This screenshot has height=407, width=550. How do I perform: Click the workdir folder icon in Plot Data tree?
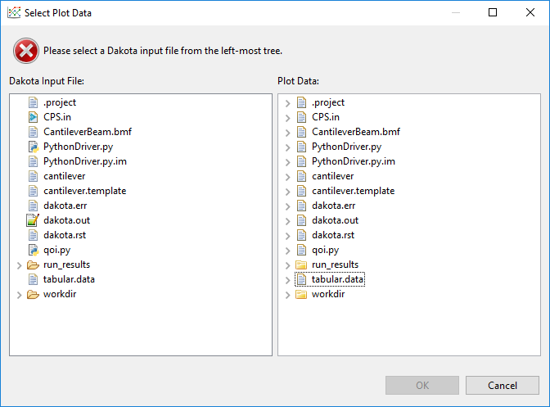[301, 294]
